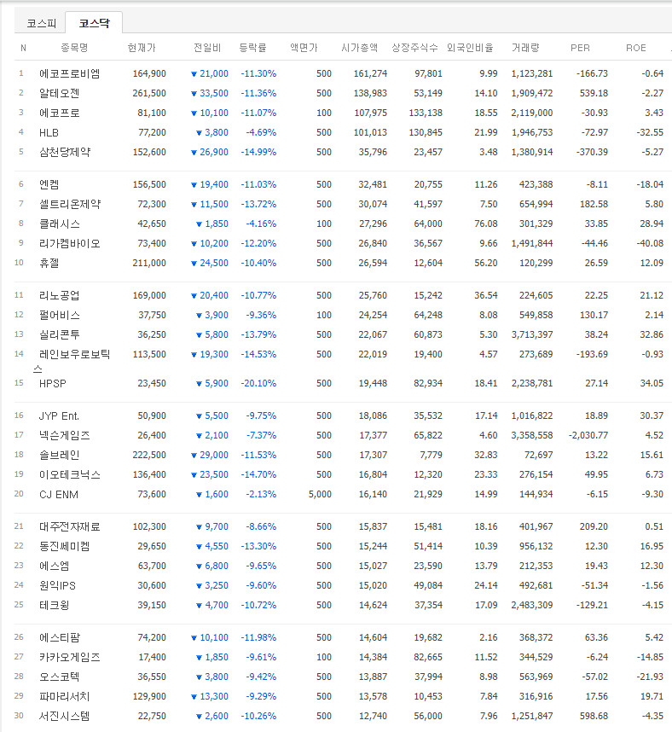672x732 pixels.
Task: Click the 클래시스 stock link
Action: [59, 224]
